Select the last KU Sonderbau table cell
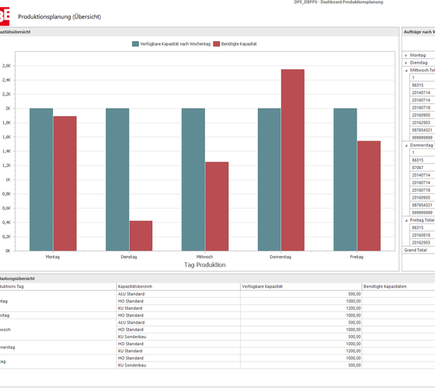Viewport: 435px width, 388px height. point(179,365)
